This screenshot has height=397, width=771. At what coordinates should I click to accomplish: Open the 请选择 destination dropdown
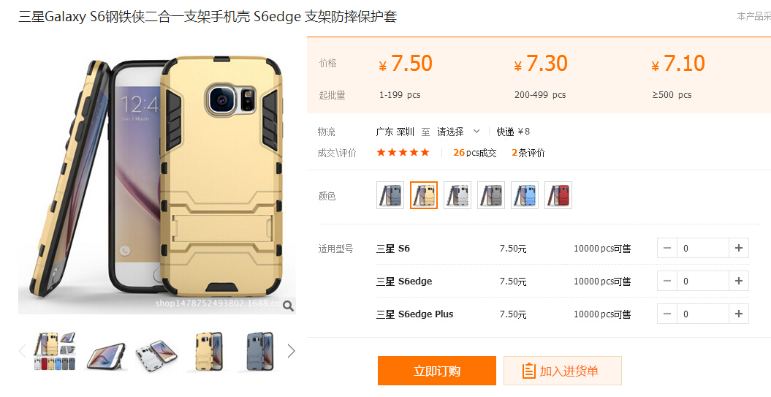click(458, 132)
